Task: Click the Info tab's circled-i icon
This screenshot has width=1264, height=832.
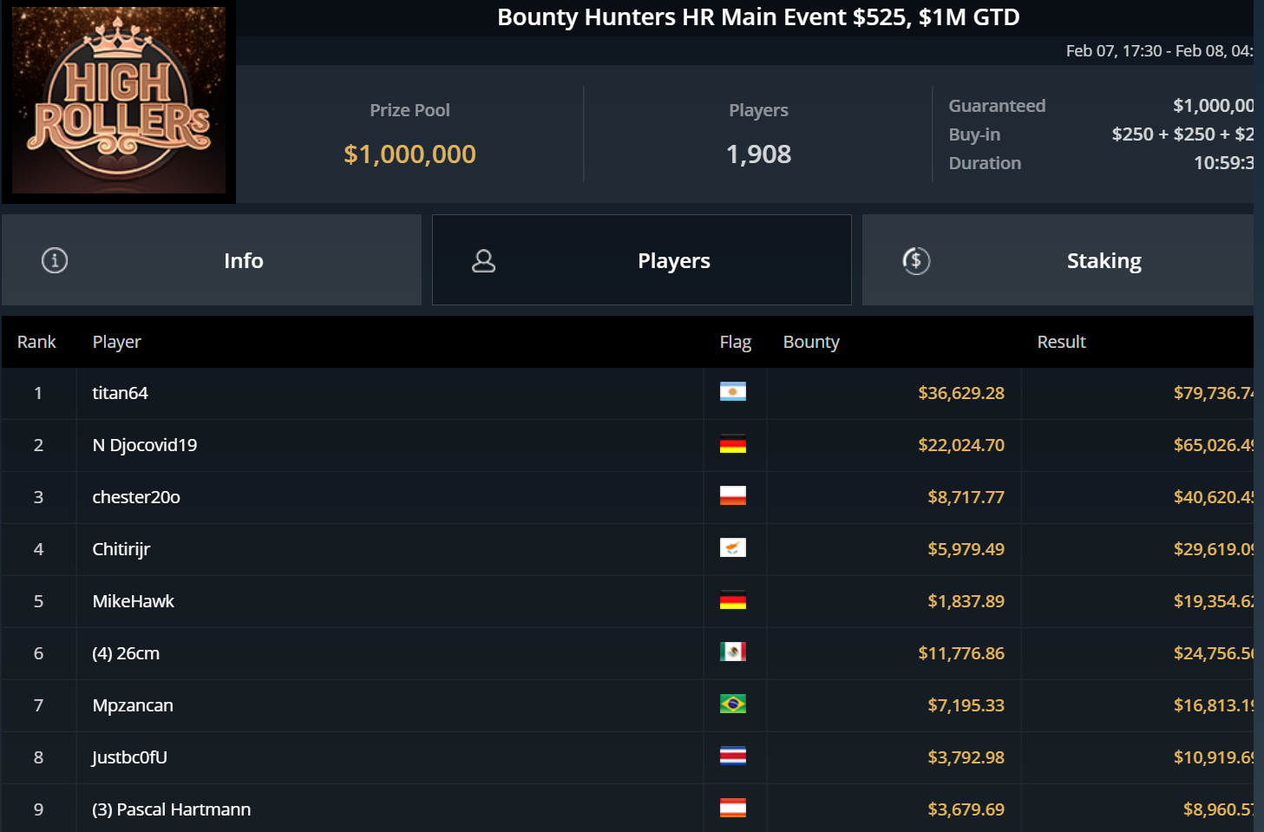Action: click(55, 260)
